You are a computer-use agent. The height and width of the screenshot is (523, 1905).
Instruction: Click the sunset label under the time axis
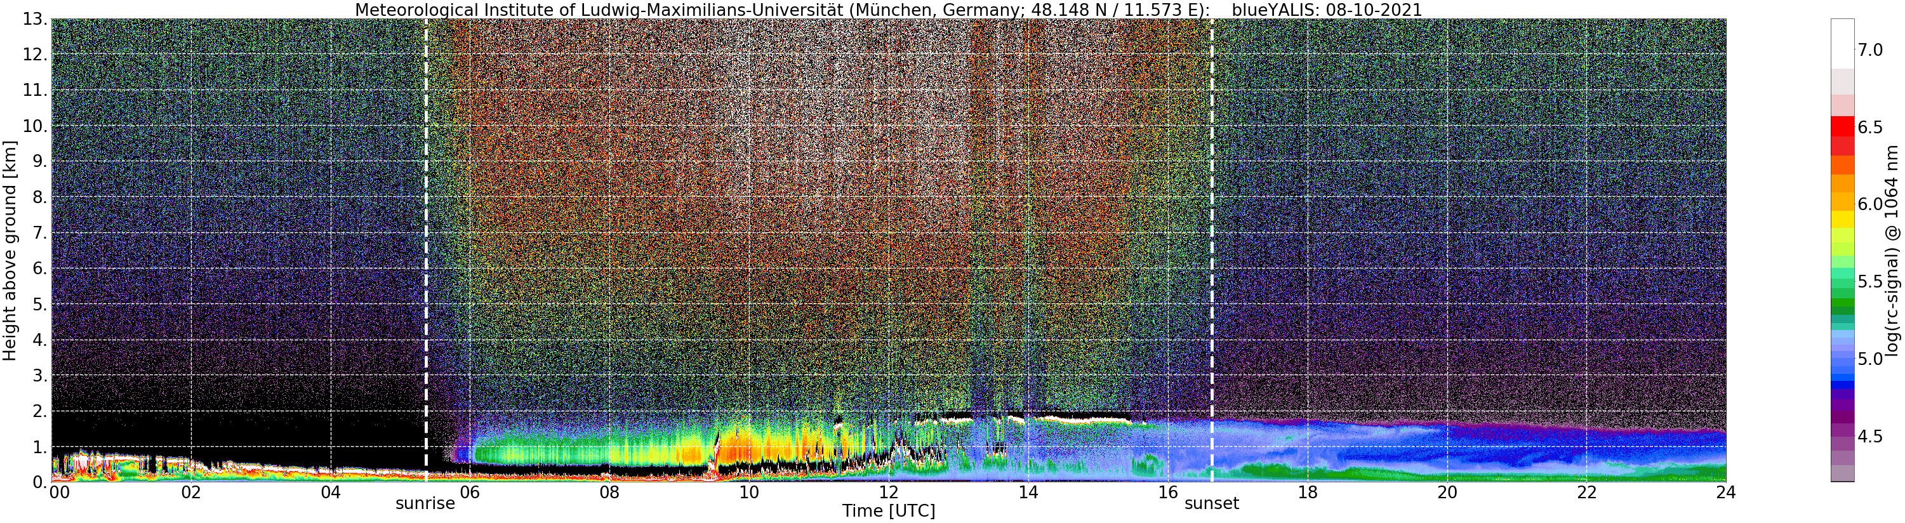click(1211, 504)
